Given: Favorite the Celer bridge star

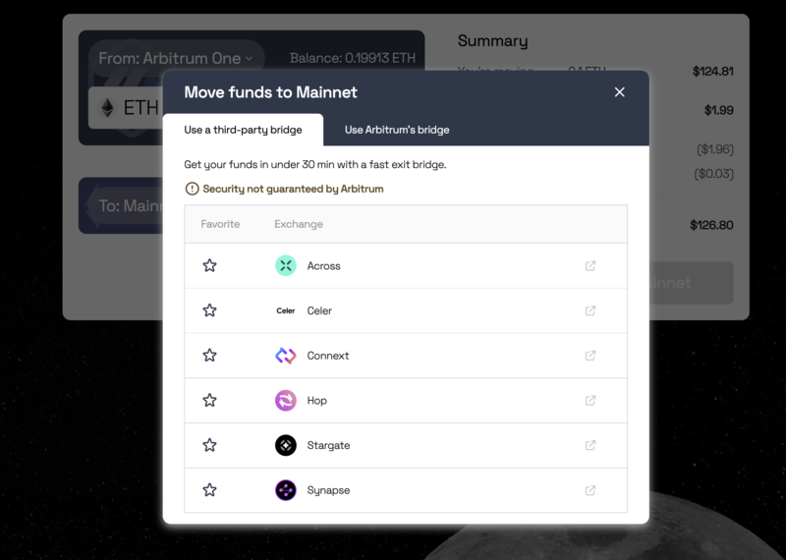Looking at the screenshot, I should tap(209, 310).
